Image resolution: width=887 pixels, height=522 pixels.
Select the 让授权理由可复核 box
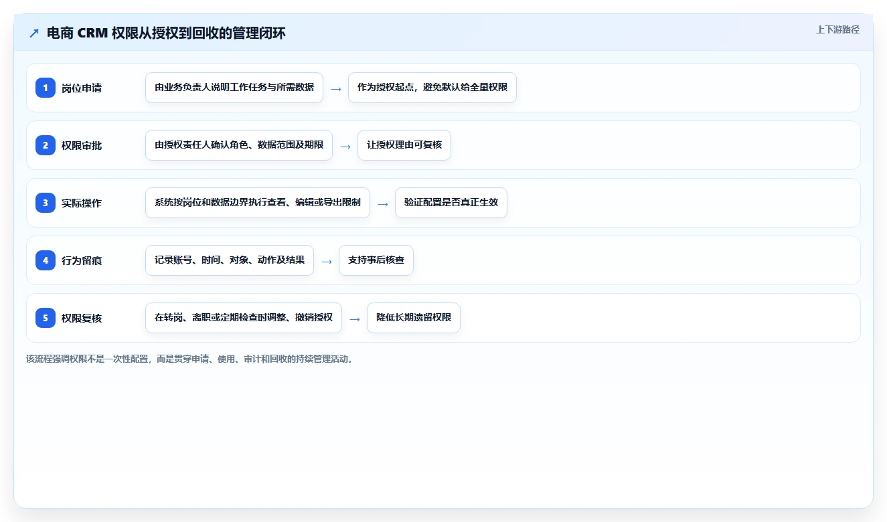click(404, 145)
